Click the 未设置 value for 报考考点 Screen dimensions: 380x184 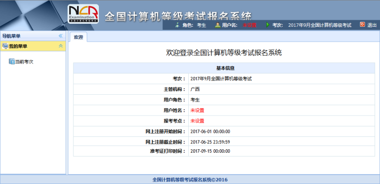coord(197,121)
